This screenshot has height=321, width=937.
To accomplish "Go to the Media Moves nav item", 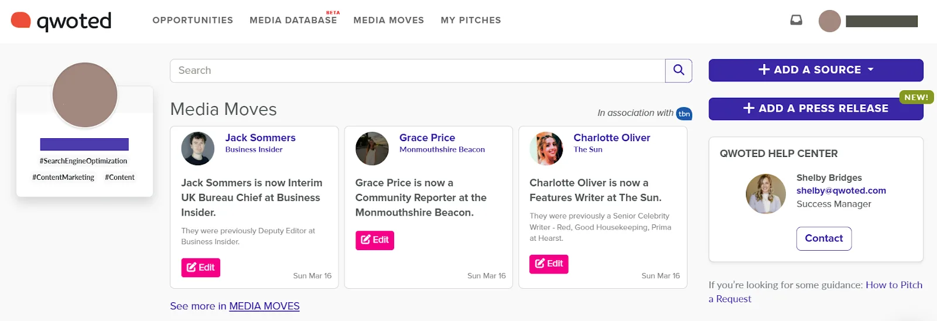I will (389, 21).
